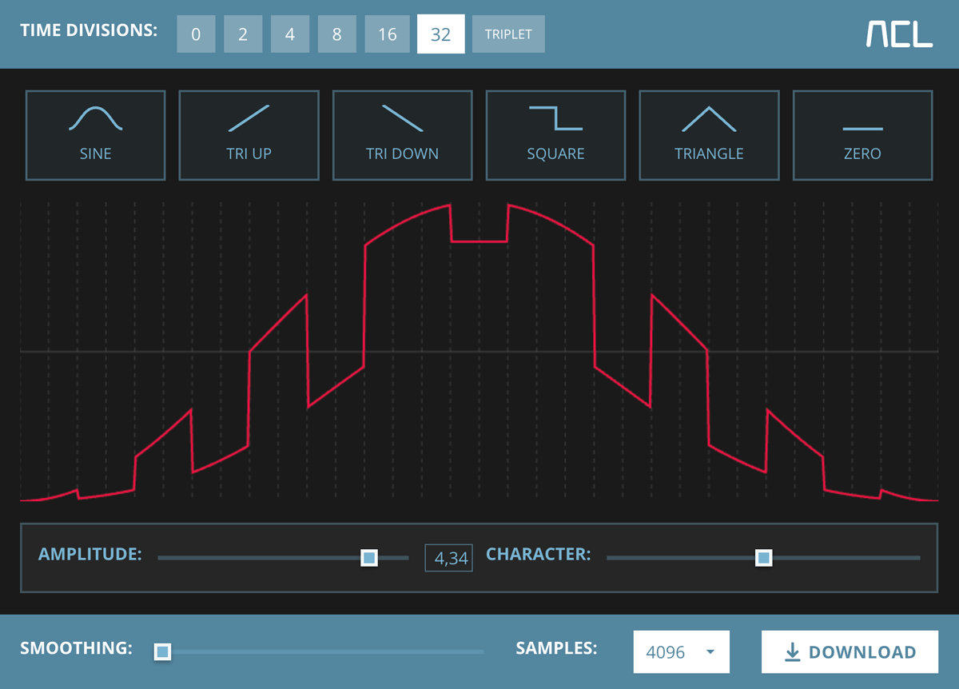Image resolution: width=959 pixels, height=689 pixels.
Task: Pick the Tri Down waveform shape
Action: [402, 134]
